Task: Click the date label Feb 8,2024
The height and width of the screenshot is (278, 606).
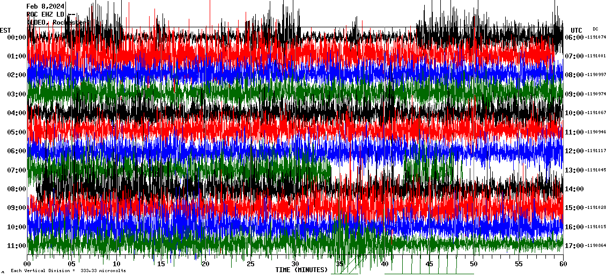Action: (46, 6)
